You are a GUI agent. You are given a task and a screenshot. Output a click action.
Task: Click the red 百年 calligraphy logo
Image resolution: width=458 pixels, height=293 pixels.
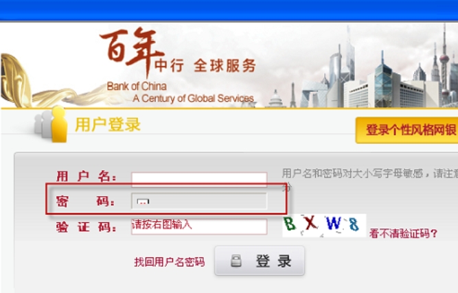point(133,51)
